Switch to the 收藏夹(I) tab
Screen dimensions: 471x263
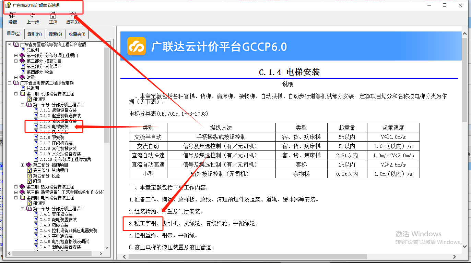click(77, 34)
